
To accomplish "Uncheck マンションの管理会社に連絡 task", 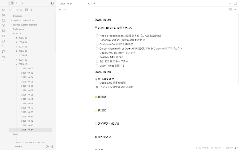I will pos(97,87).
